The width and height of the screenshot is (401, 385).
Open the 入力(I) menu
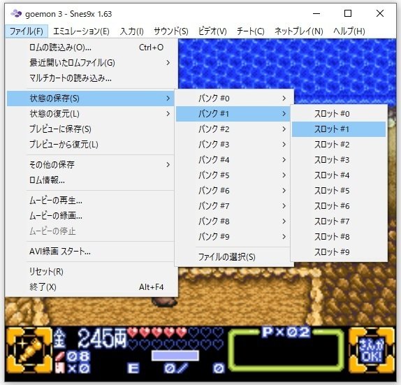pos(132,31)
